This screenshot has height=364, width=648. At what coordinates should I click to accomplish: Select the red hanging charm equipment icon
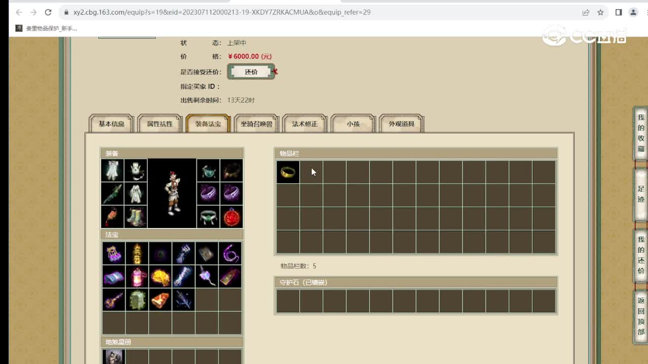[112, 217]
